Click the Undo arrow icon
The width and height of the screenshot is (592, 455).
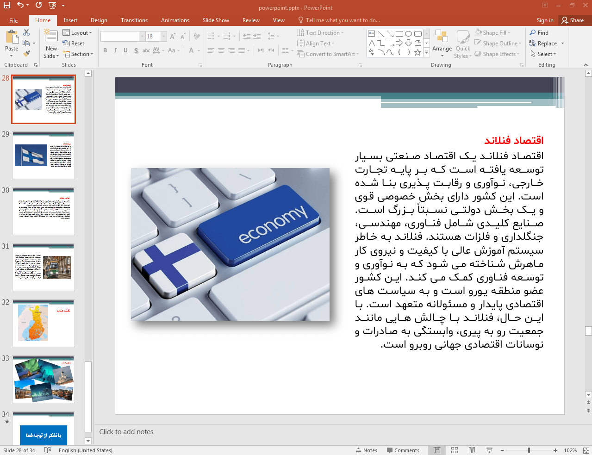pyautogui.click(x=20, y=5)
